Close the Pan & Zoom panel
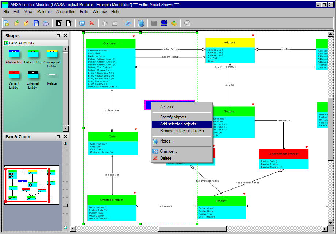 (65, 137)
